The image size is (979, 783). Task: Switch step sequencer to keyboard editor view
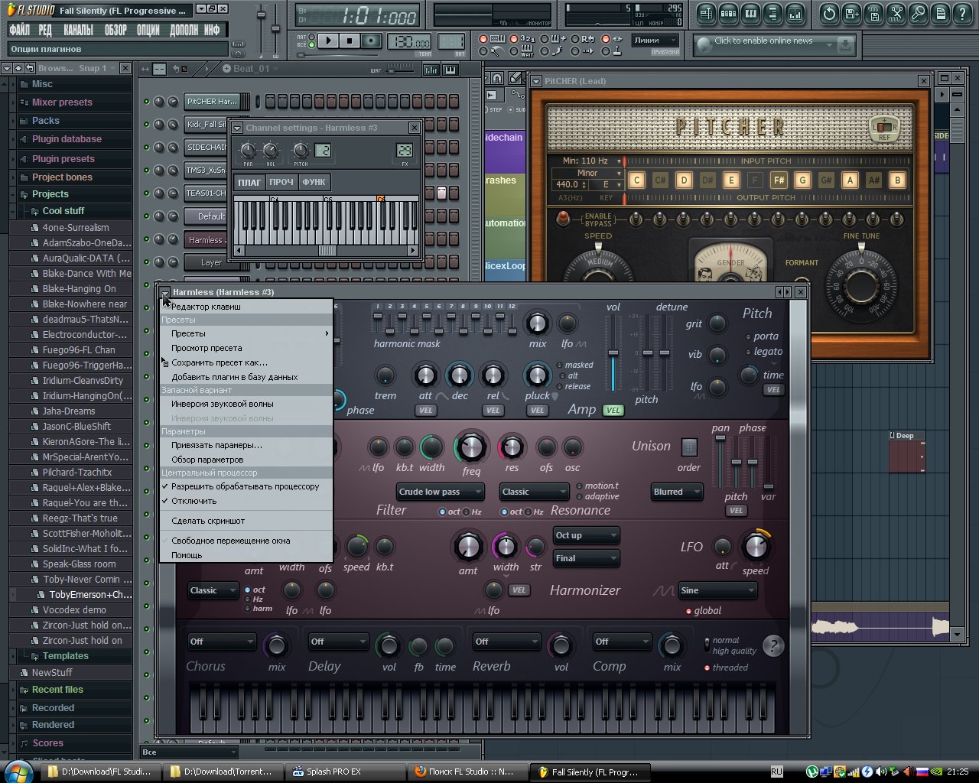(x=450, y=70)
